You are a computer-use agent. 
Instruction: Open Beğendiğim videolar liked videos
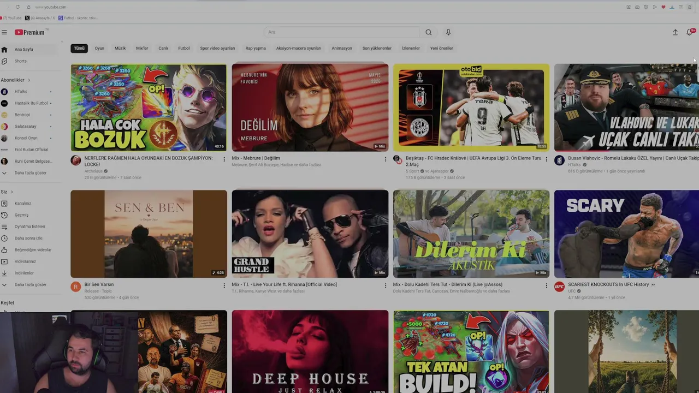tap(28, 250)
